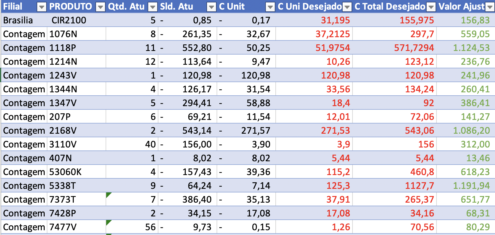Click the Sld. Atu value 552,80
This screenshot has width=495, height=235.
[197, 48]
